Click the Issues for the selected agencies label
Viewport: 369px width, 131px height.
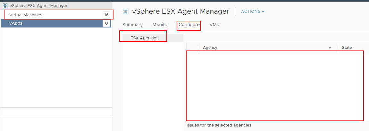pyautogui.click(x=219, y=125)
